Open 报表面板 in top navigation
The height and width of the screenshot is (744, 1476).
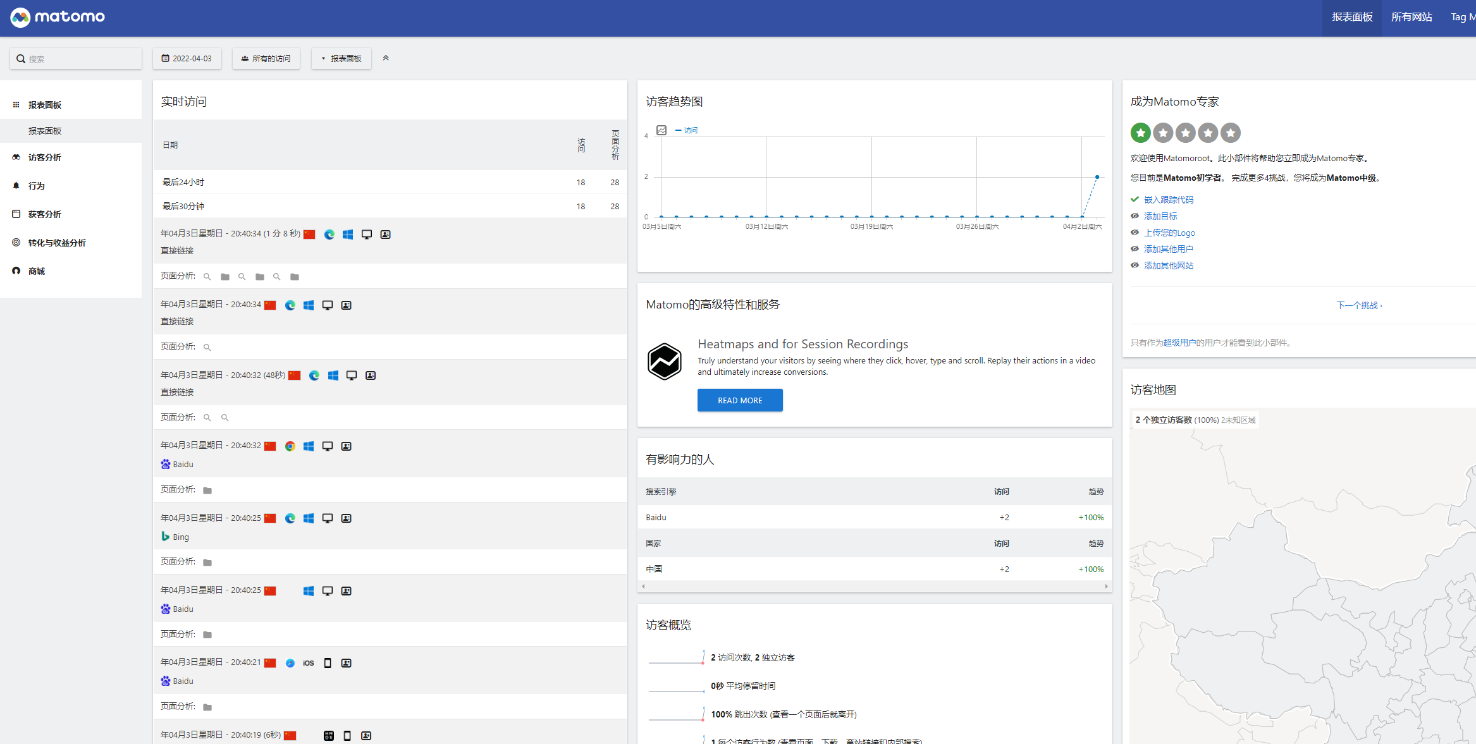click(x=1352, y=18)
